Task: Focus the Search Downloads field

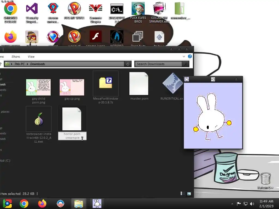Action: point(158,64)
